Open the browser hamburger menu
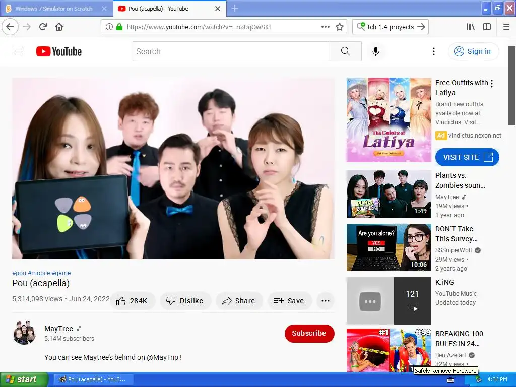 (506, 27)
